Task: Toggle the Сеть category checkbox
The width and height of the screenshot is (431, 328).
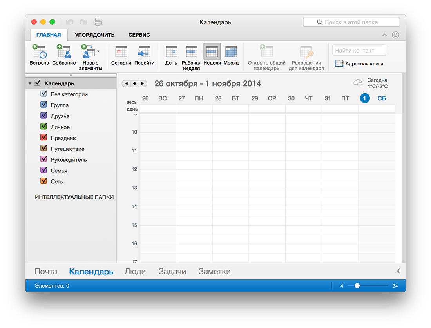Action: point(44,181)
